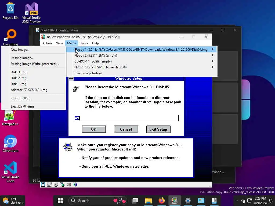Click Cancel in Windows Setup dialog
Image resolution: width=275 pixels, height=206 pixels.
point(126,129)
